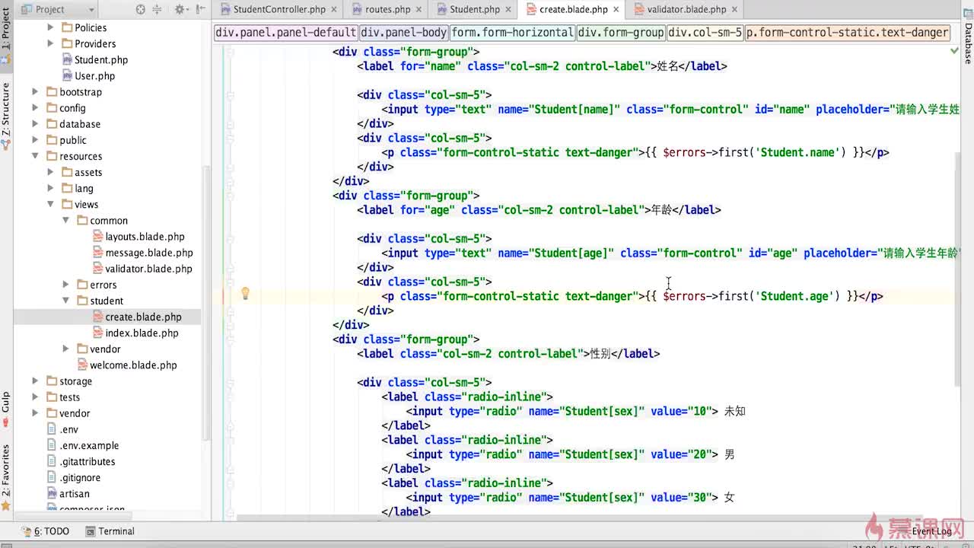974x548 pixels.
Task: Click the .gitignore file icon
Action: tap(52, 477)
